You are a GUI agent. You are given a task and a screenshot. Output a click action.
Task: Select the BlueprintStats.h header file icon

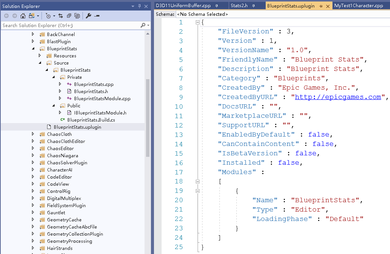[x=69, y=92]
